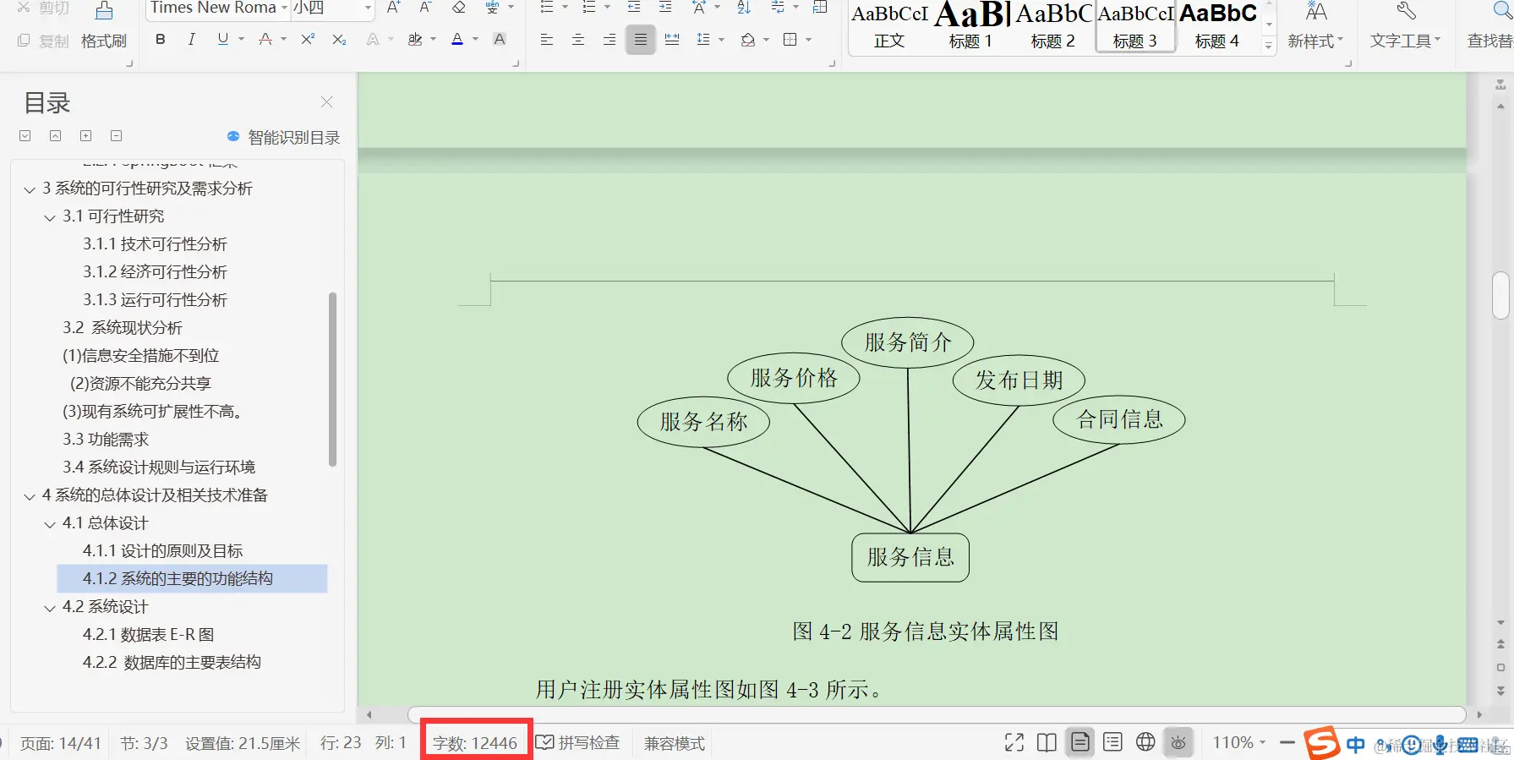Open the font size 小四 dropdown
This screenshot has width=1514, height=760.
click(369, 8)
